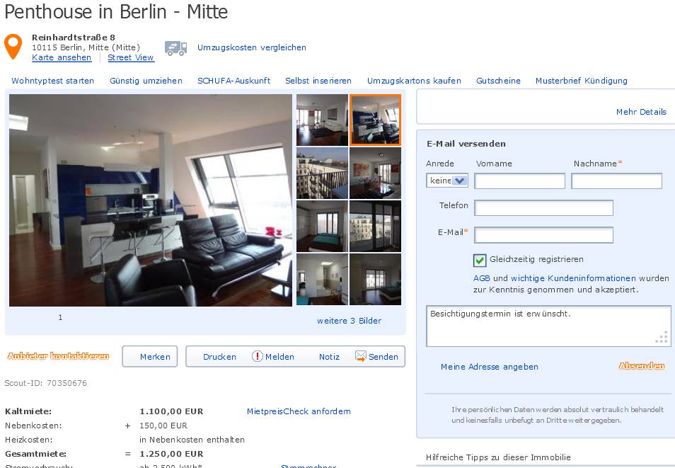Screen dimensions: 675x468
Task: Select the balcony view thumbnail
Action: 322,173
